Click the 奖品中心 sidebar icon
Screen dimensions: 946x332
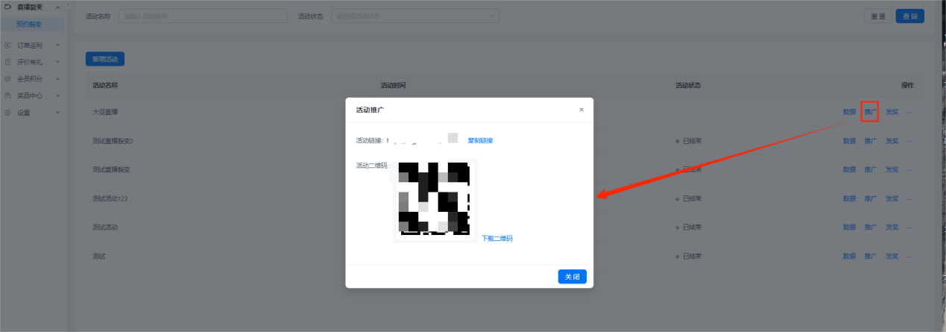tap(7, 95)
